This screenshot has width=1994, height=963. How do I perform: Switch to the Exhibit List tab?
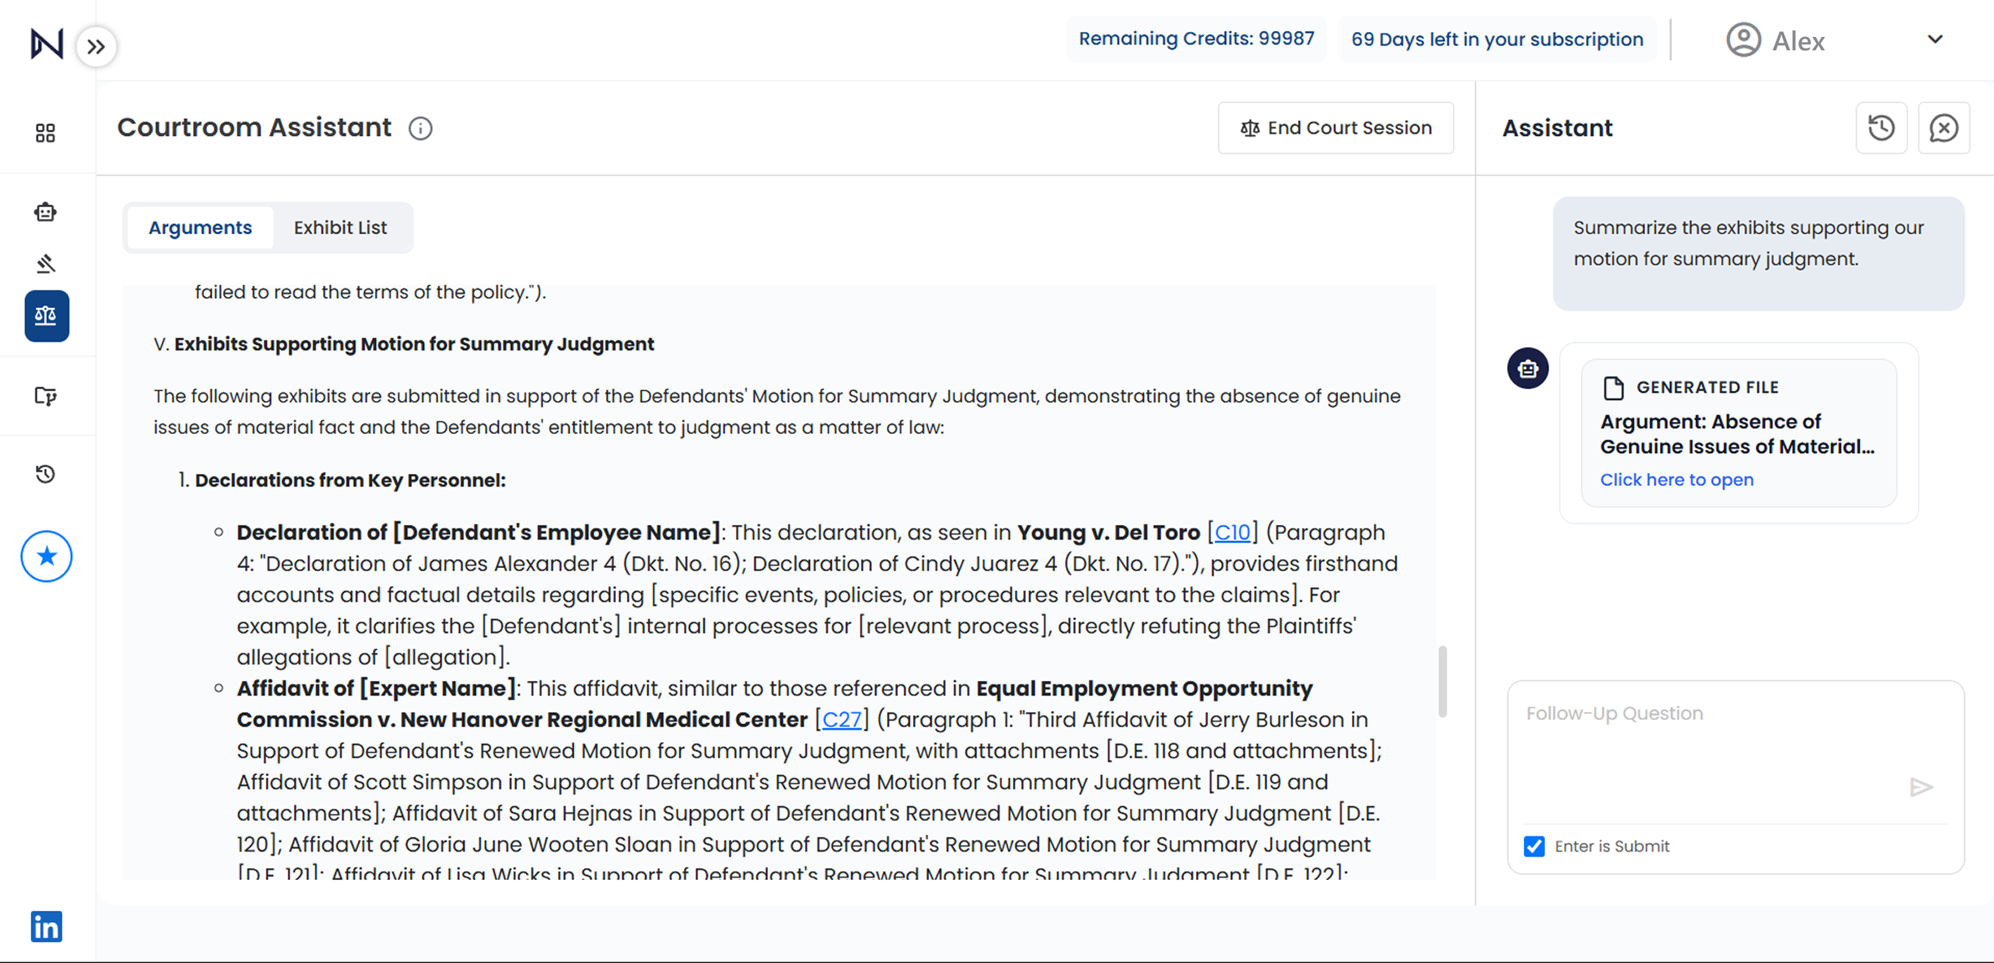pos(340,227)
